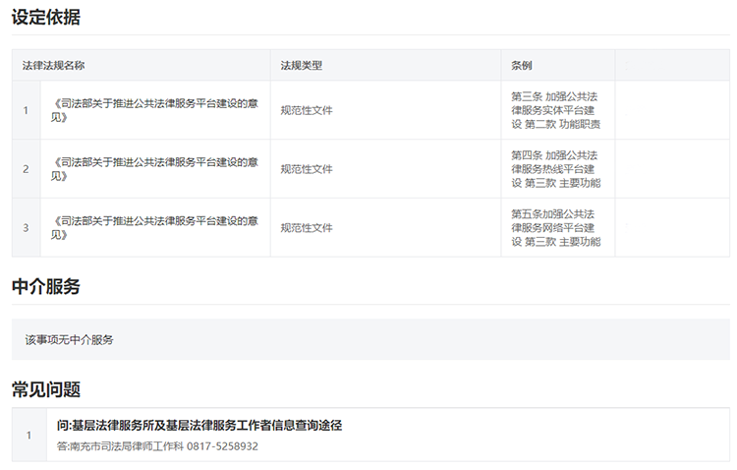Open the law name in second table row
737x470 pixels.
click(x=154, y=169)
